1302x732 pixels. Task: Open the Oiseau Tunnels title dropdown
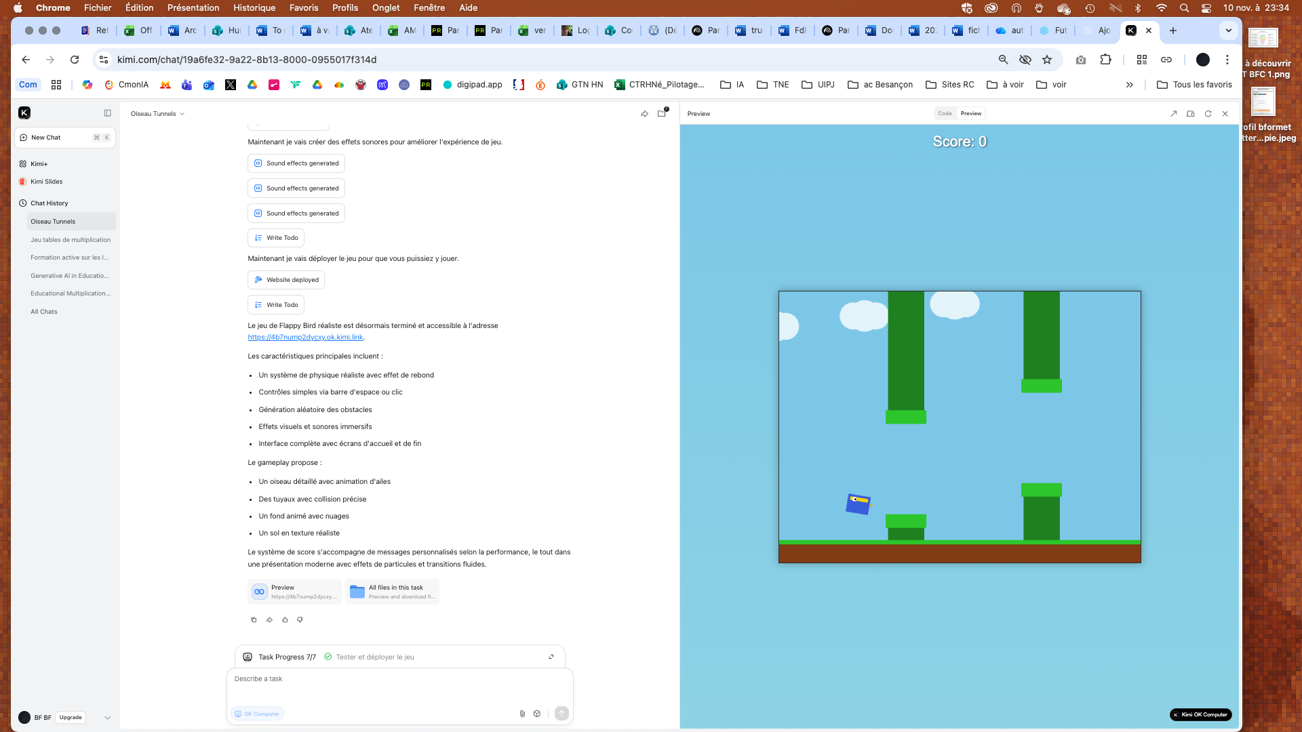[x=157, y=114]
